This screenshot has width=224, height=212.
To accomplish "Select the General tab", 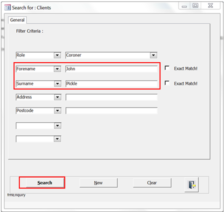I will coord(17,20).
